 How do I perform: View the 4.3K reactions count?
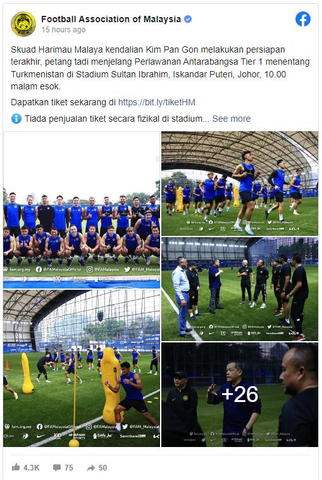[x=32, y=467]
